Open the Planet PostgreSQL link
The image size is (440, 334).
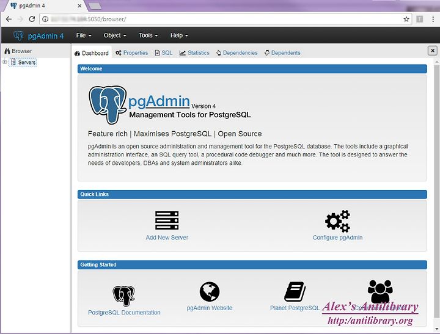(x=295, y=308)
